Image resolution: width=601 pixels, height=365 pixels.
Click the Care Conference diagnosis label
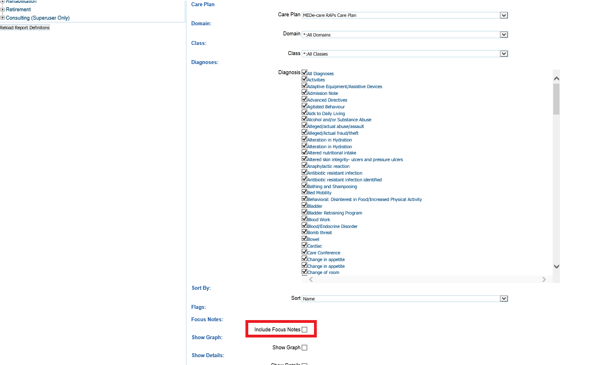click(x=324, y=253)
